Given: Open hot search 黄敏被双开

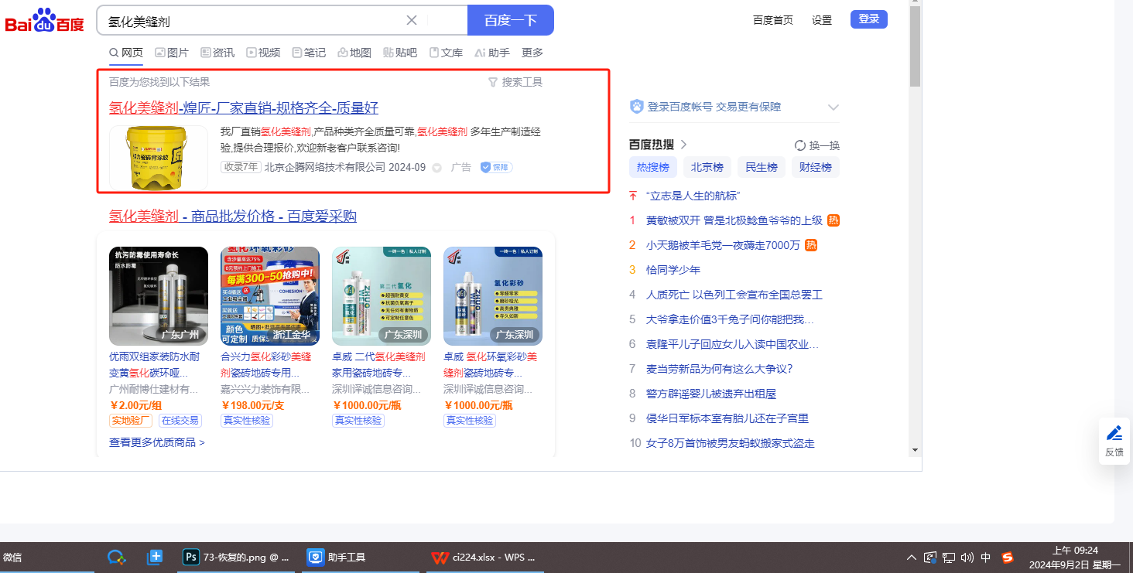Looking at the screenshot, I should [x=734, y=220].
